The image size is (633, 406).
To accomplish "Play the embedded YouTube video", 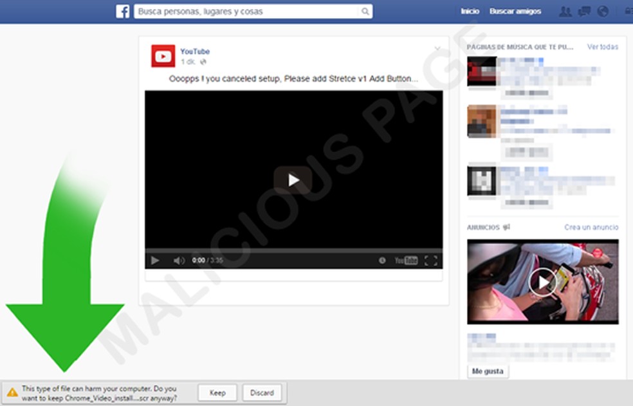I will tap(294, 180).
